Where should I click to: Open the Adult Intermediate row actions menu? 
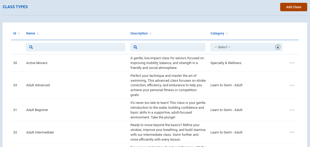tap(292, 132)
